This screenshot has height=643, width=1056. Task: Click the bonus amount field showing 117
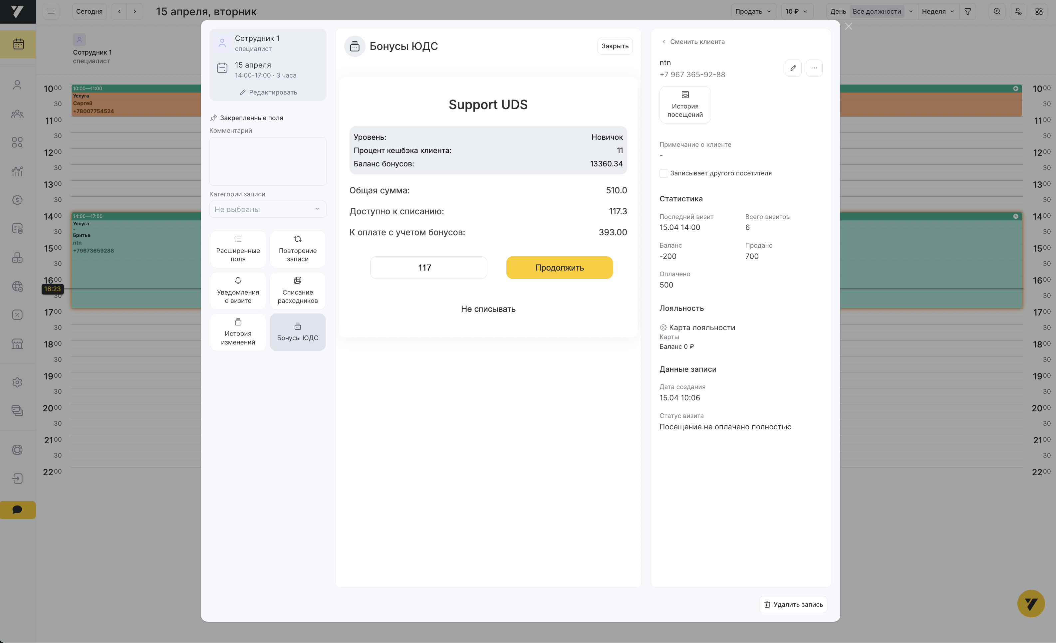click(428, 268)
